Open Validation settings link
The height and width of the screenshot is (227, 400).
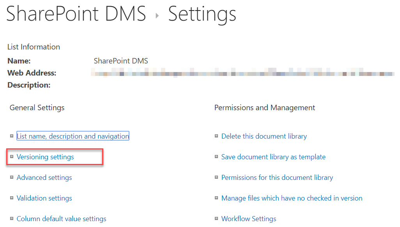44,198
